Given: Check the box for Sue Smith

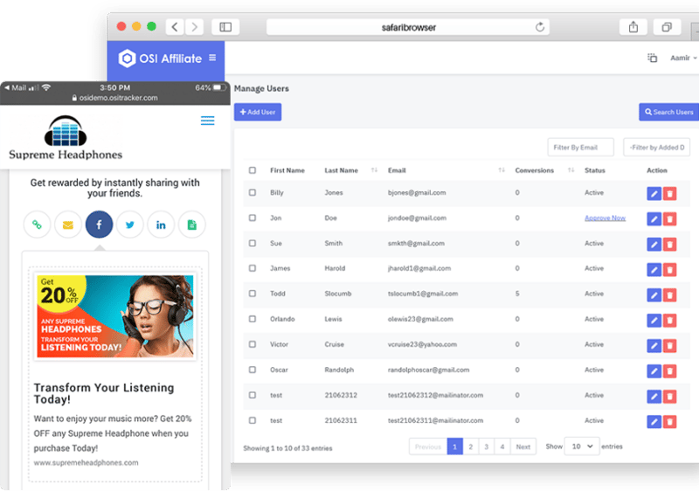Looking at the screenshot, I should coord(253,243).
